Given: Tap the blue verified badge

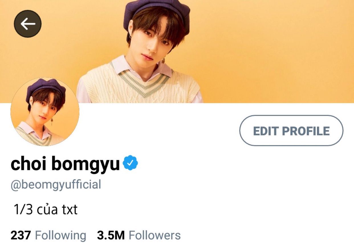Looking at the screenshot, I should coord(131,163).
